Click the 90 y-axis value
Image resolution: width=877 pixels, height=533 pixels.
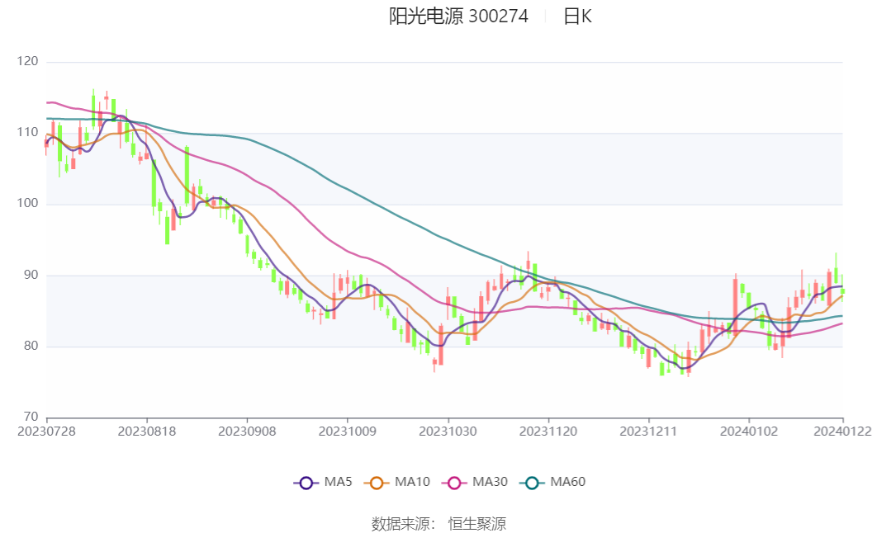[31, 275]
